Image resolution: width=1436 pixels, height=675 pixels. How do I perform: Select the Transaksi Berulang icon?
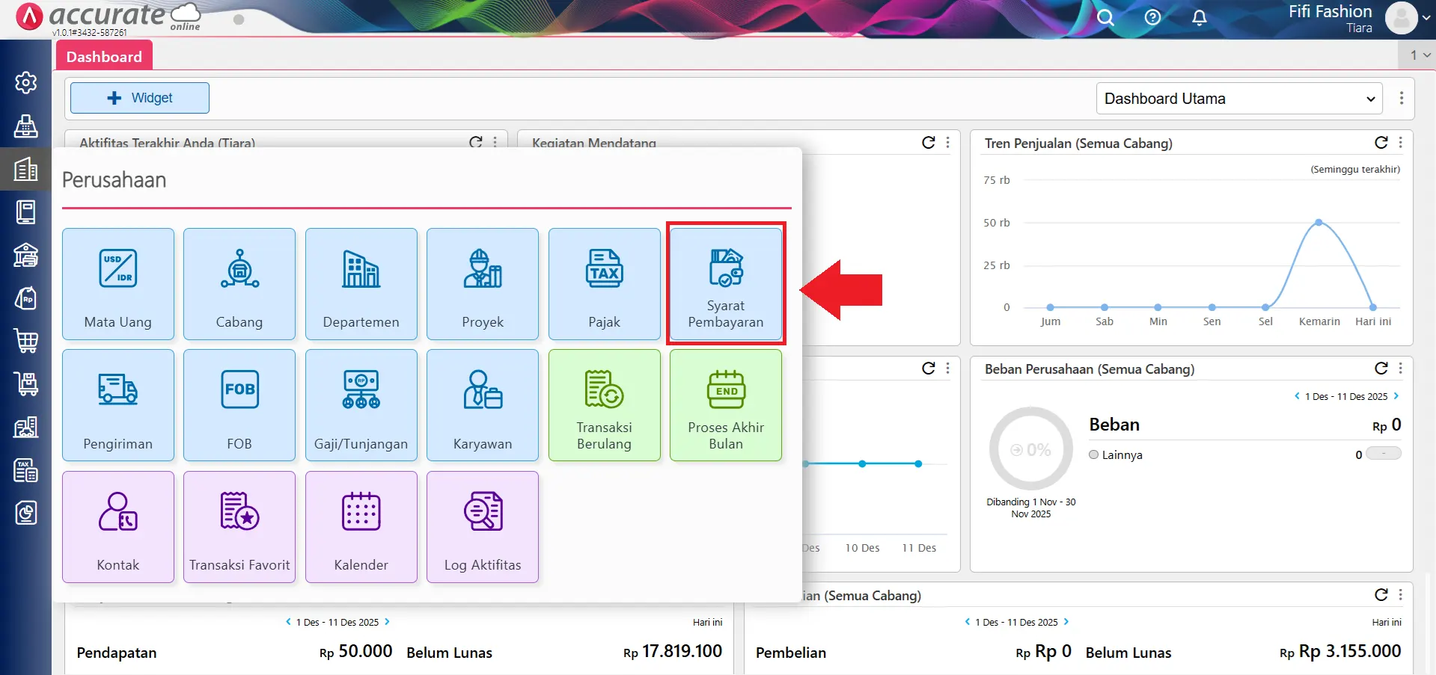tap(603, 405)
